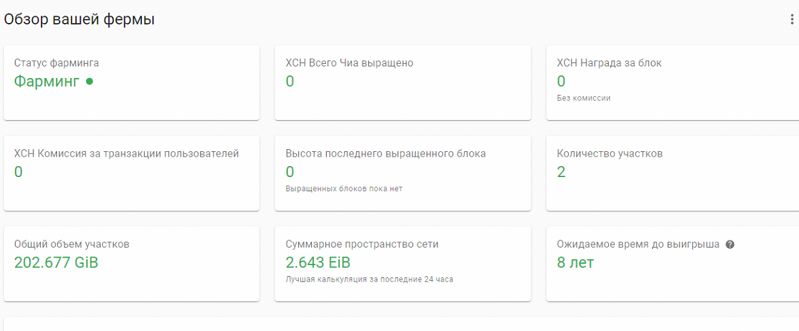Click 'XCH Комиссия за транзакции пользователей' label
Viewport: 799px width, 331px height.
pyautogui.click(x=126, y=153)
